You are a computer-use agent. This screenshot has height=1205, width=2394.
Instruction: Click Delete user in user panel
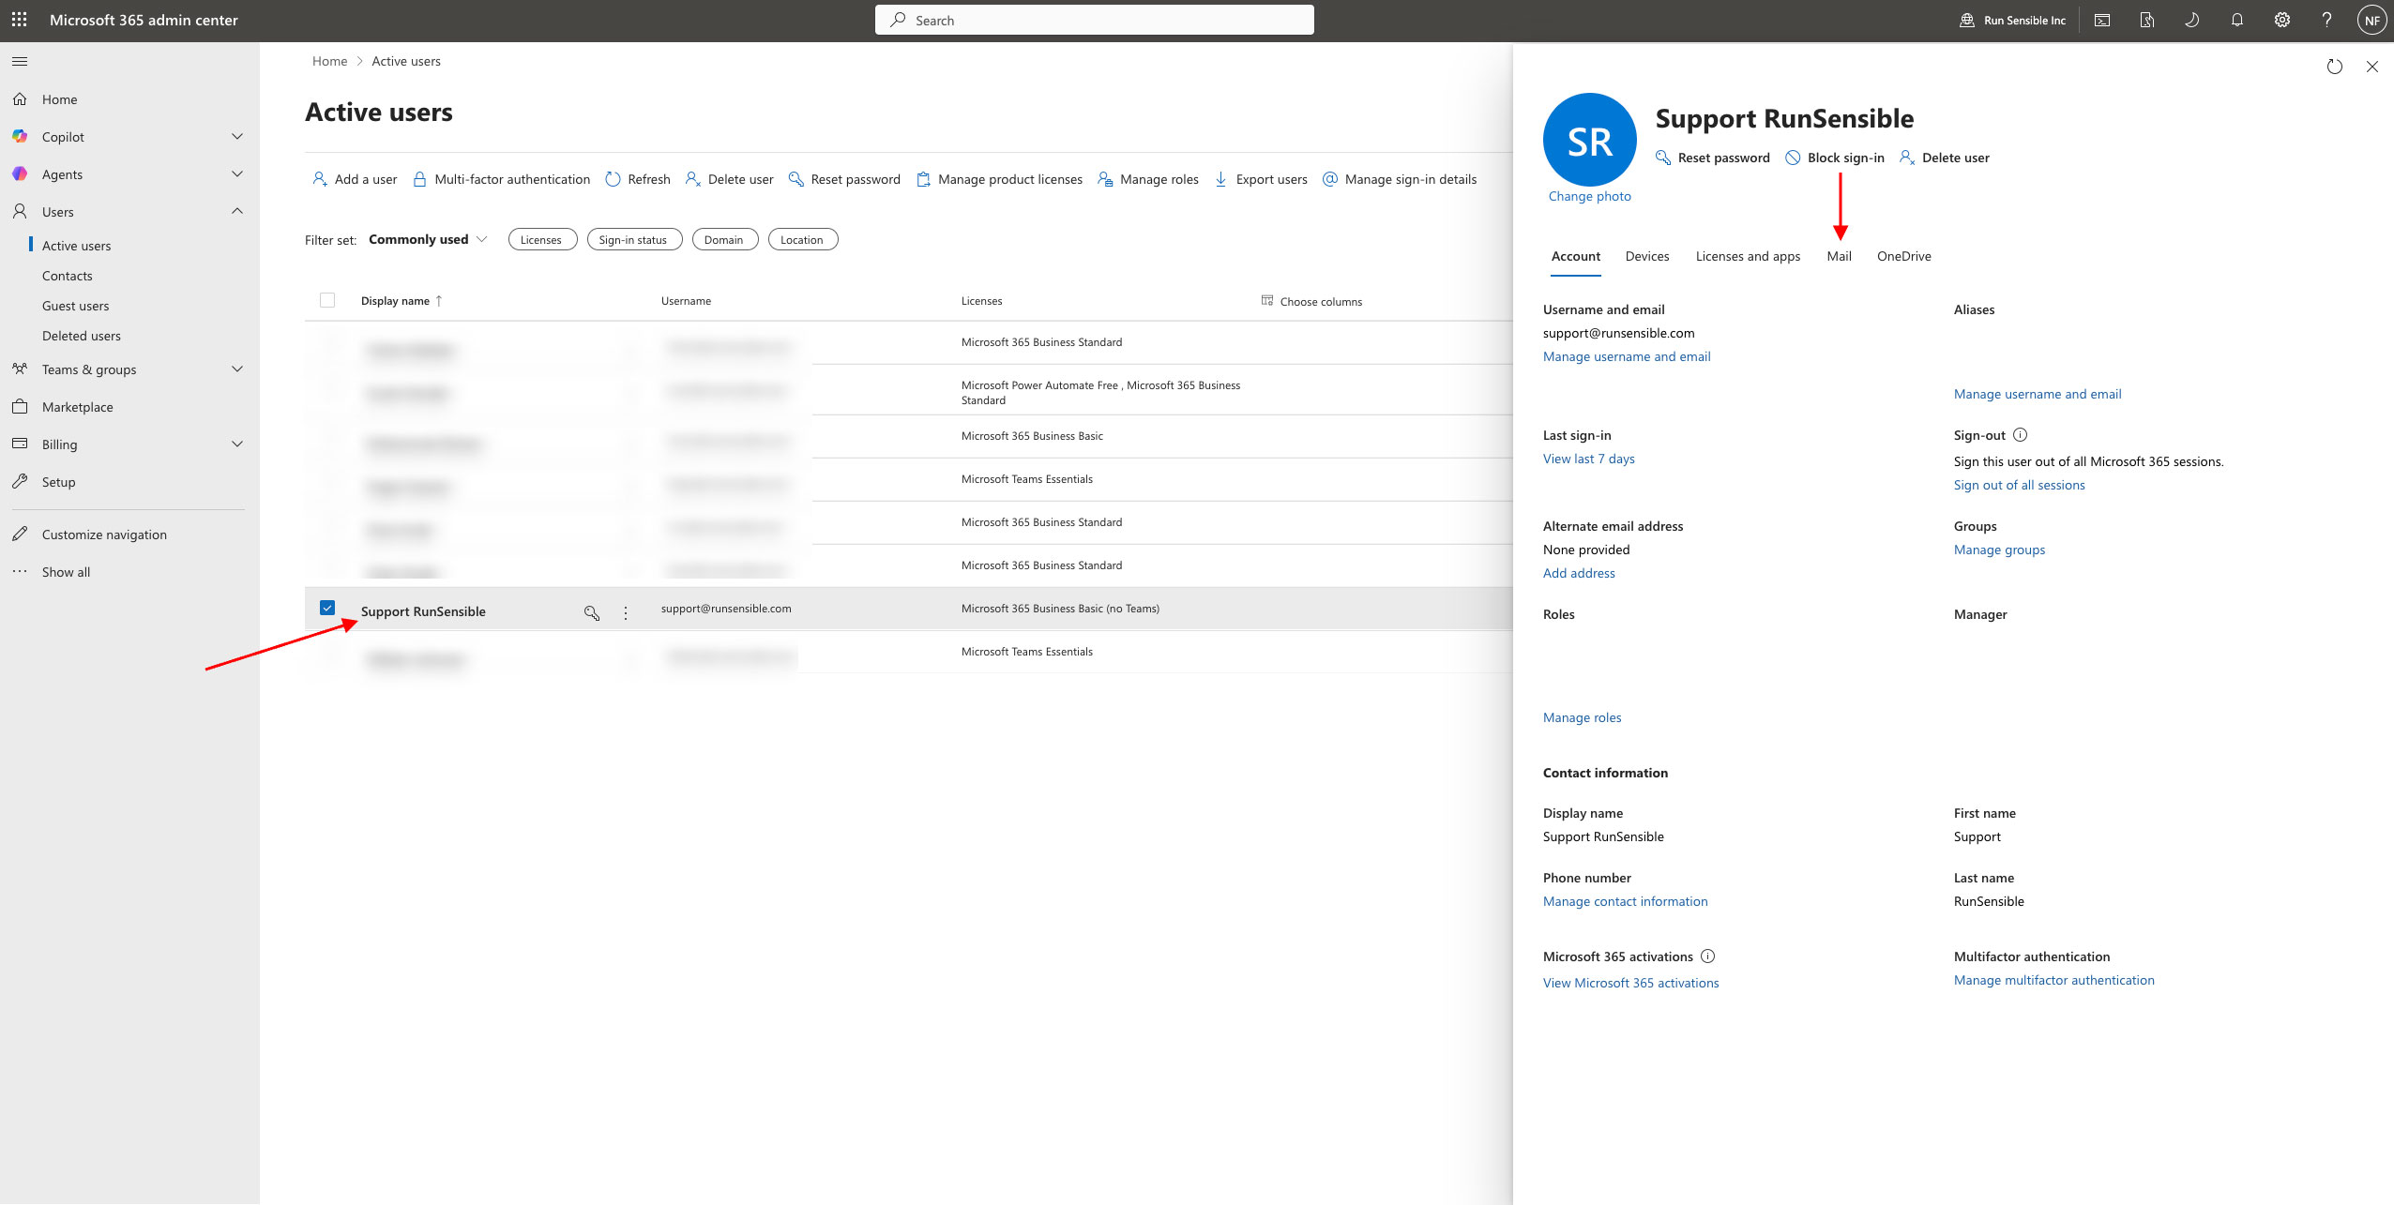1945,158
